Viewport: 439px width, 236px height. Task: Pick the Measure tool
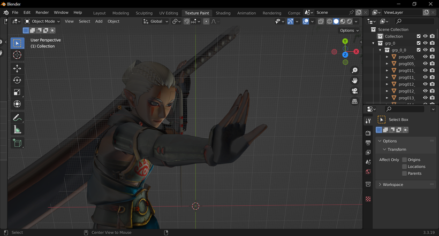click(x=17, y=129)
